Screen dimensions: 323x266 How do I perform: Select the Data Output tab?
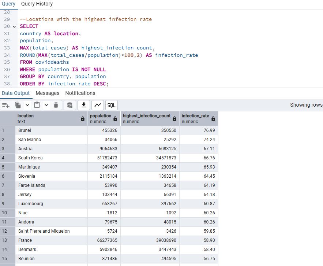[16, 93]
